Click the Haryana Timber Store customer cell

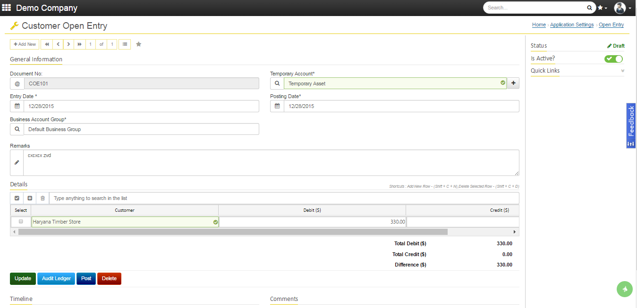(x=125, y=222)
